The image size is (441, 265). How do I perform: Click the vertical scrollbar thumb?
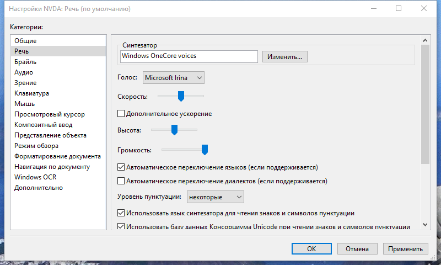coord(425,104)
